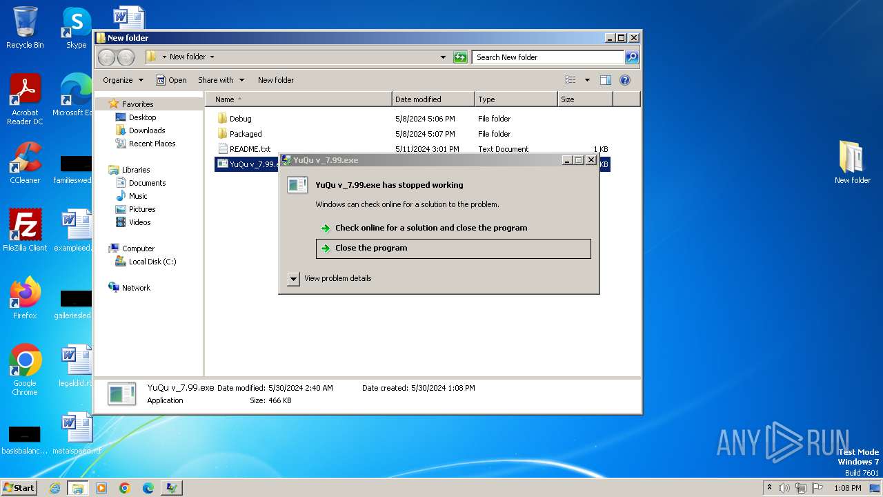883x497 pixels.
Task: Expand View problem details
Action: [x=293, y=279]
